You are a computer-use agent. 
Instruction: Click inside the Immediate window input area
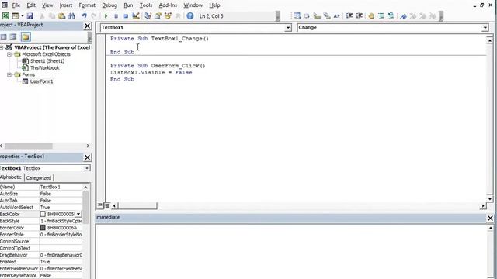[x=291, y=250]
